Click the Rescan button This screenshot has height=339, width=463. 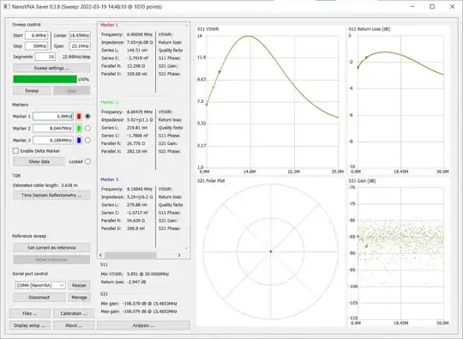(79, 285)
